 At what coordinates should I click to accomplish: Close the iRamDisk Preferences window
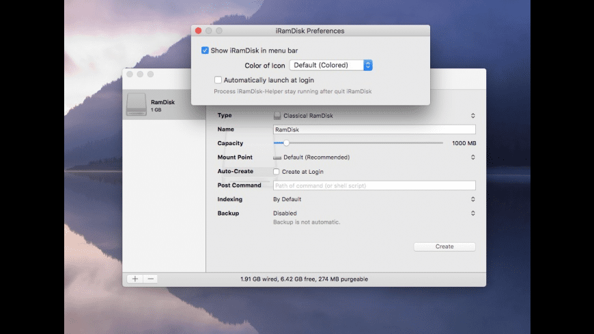point(198,31)
